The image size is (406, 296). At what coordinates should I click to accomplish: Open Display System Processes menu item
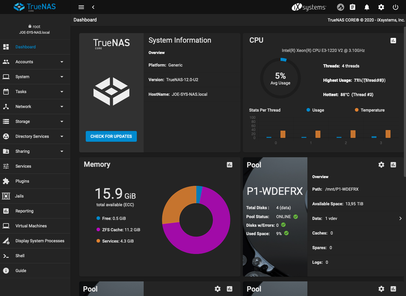35,241
